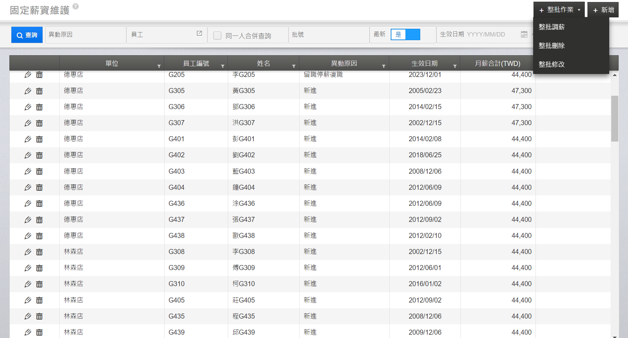Choose 整批刪除 from the batch menu
The width and height of the screenshot is (628, 338).
tap(552, 46)
